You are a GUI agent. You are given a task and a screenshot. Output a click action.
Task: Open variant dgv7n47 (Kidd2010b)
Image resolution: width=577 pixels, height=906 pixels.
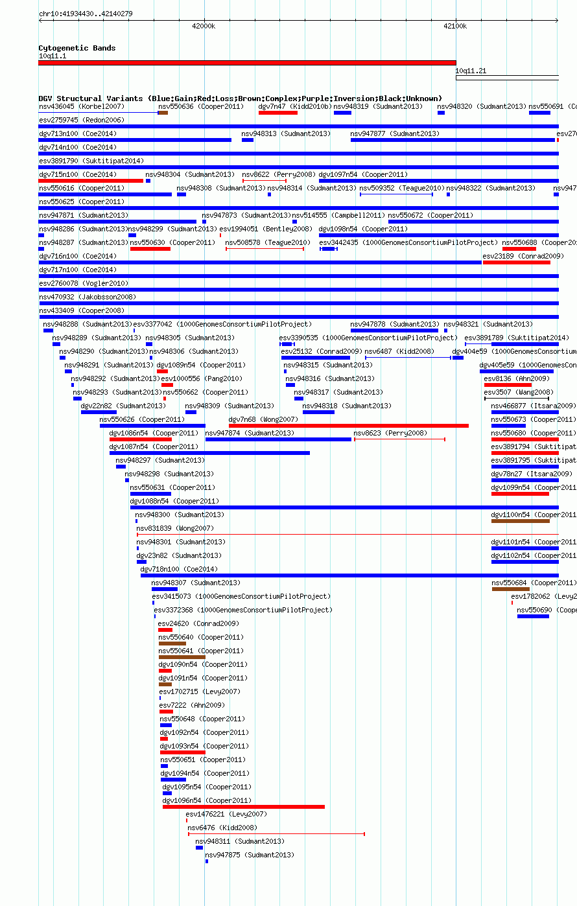tap(295, 106)
